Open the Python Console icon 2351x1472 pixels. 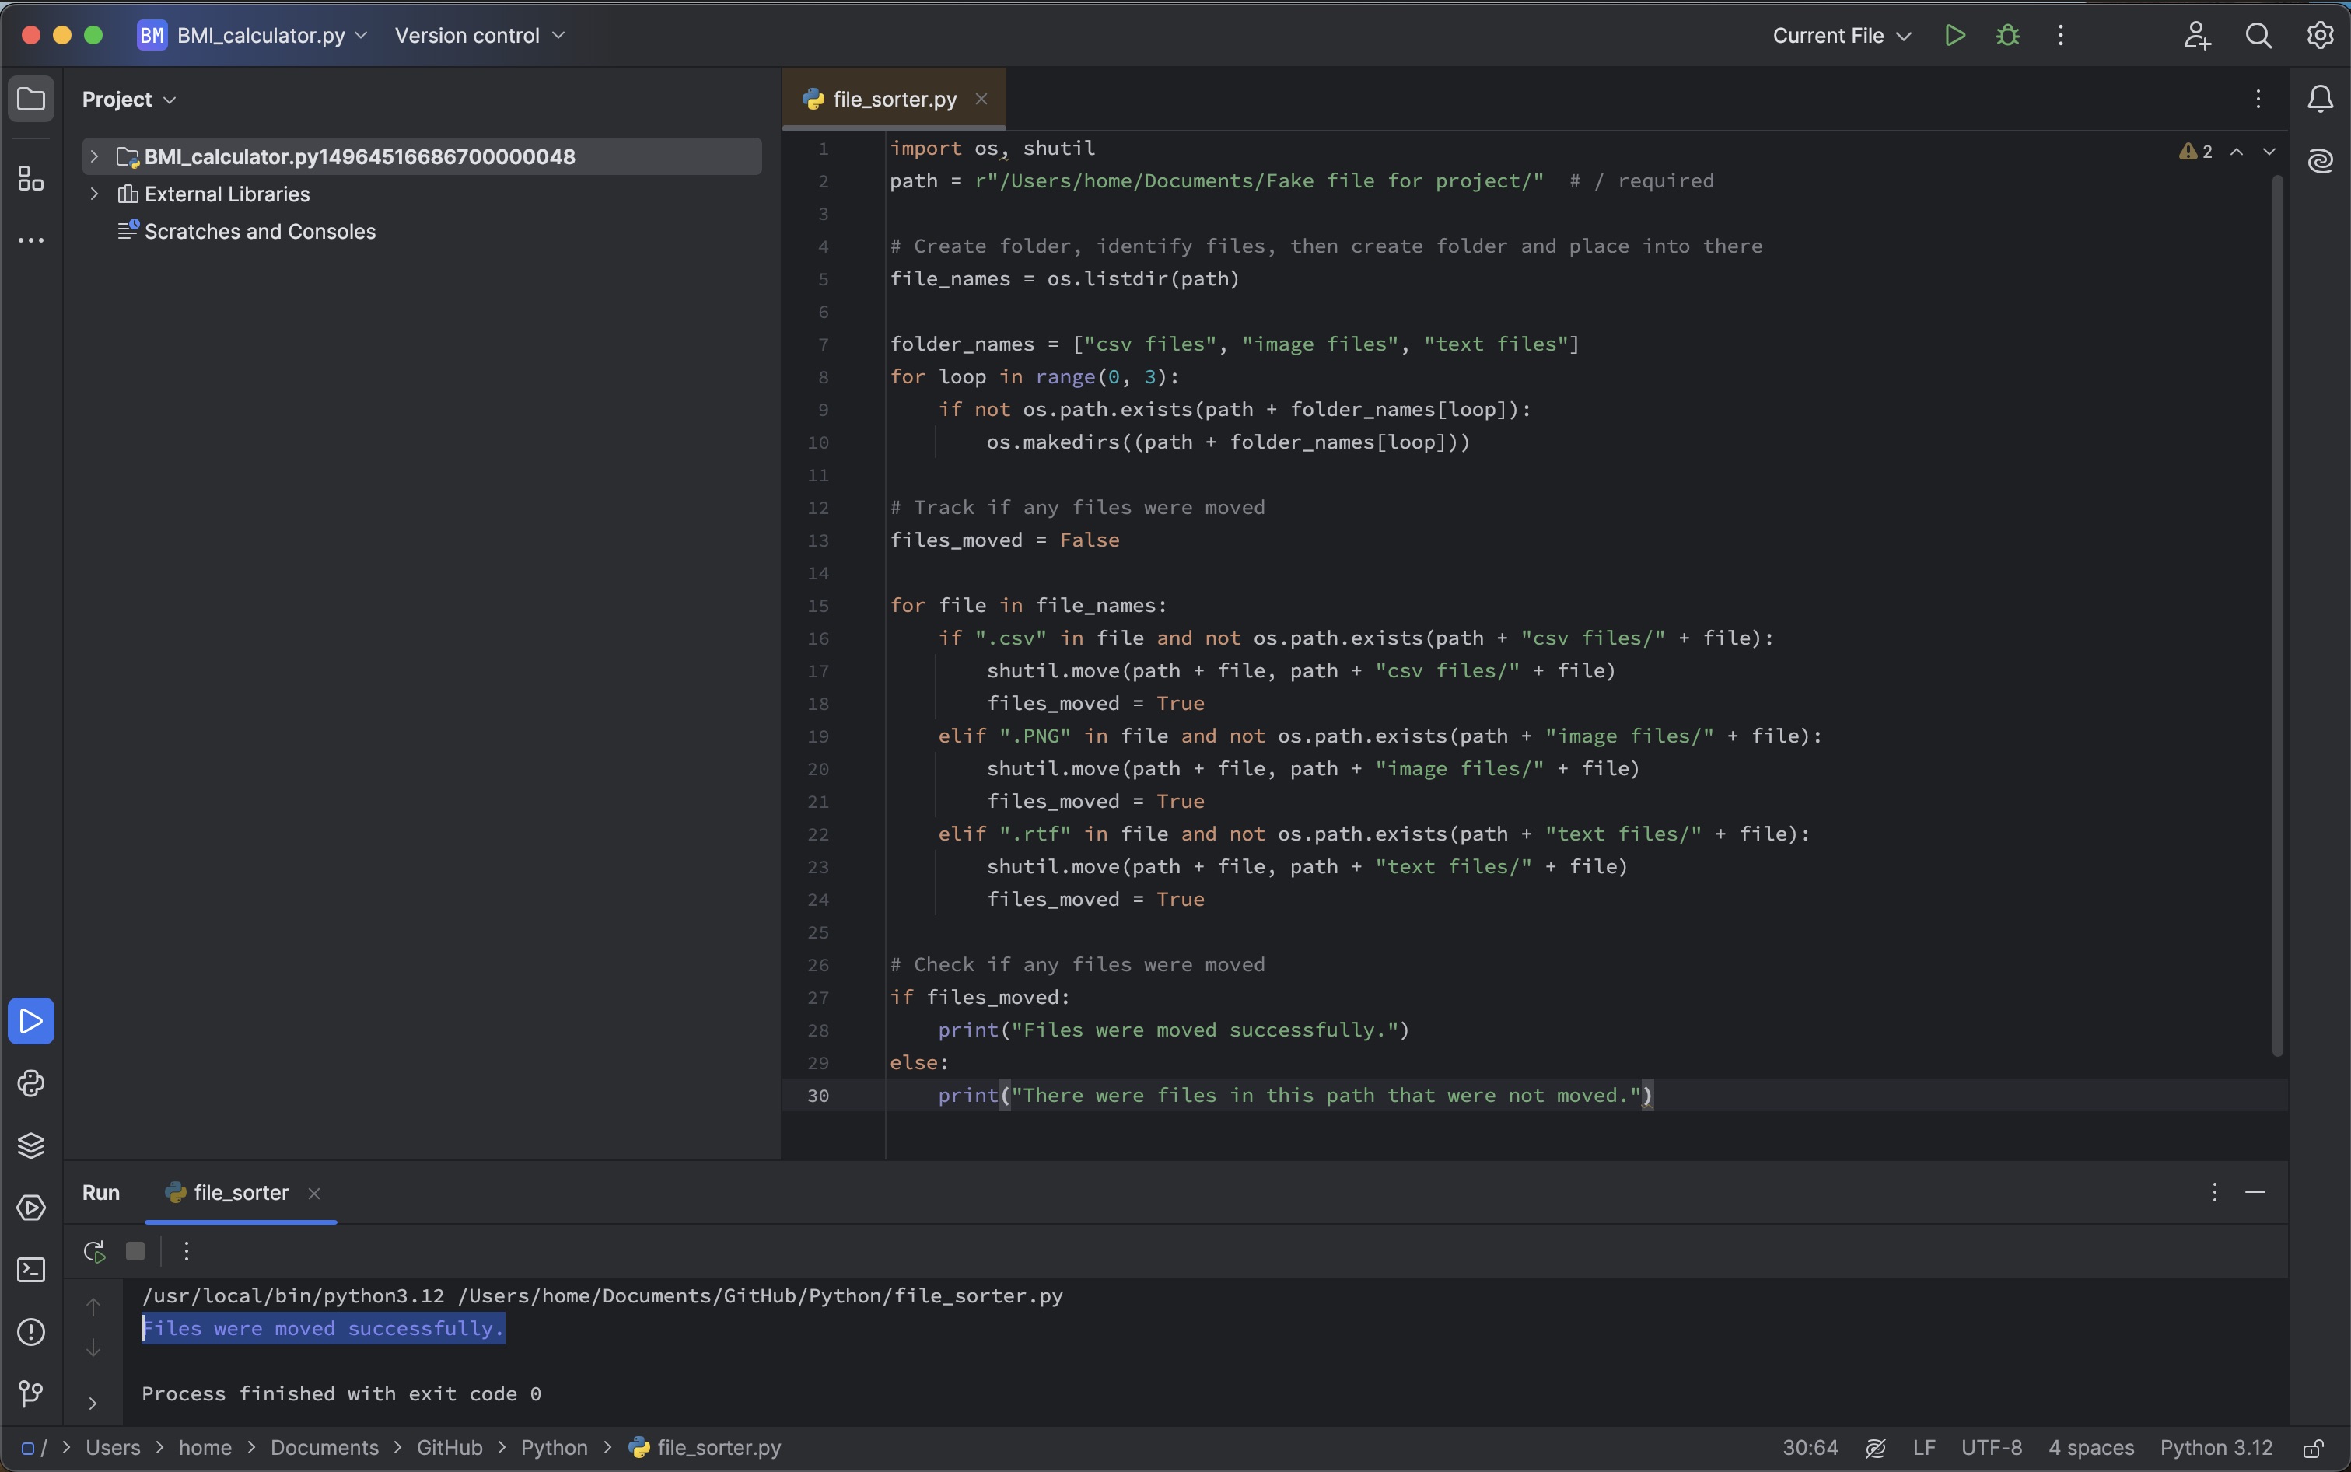pos(31,1083)
